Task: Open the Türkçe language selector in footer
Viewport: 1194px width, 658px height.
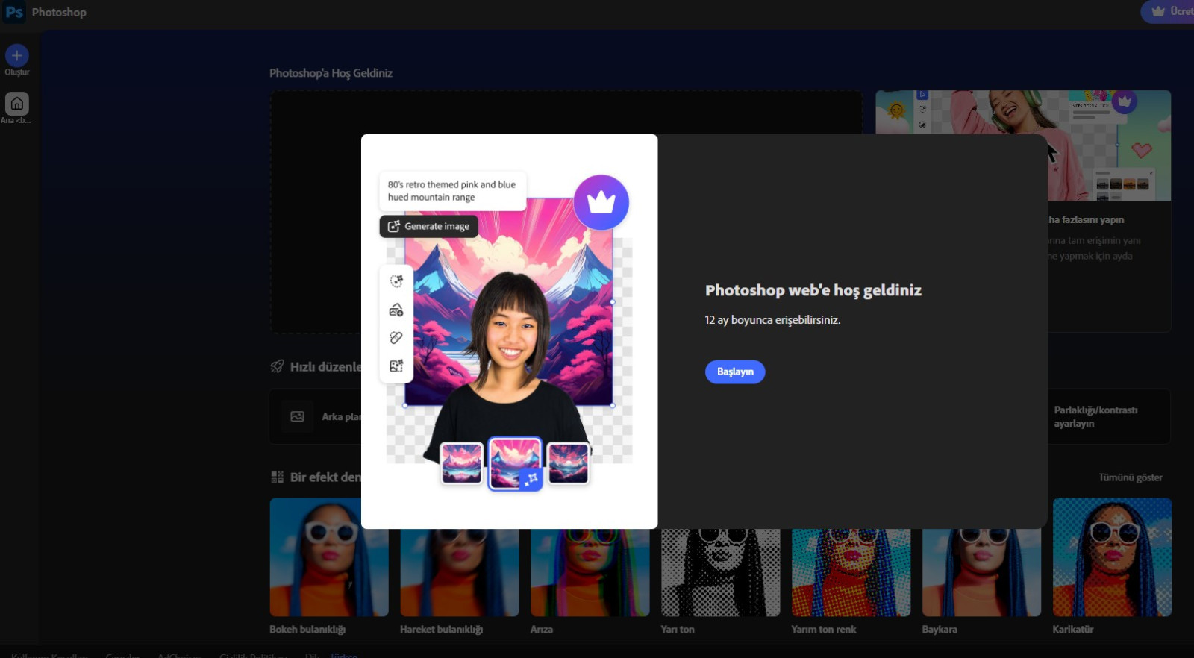Action: click(343, 655)
